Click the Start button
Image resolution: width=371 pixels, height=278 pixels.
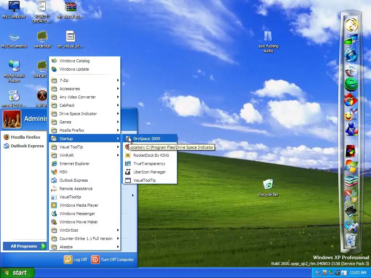[x=17, y=273]
